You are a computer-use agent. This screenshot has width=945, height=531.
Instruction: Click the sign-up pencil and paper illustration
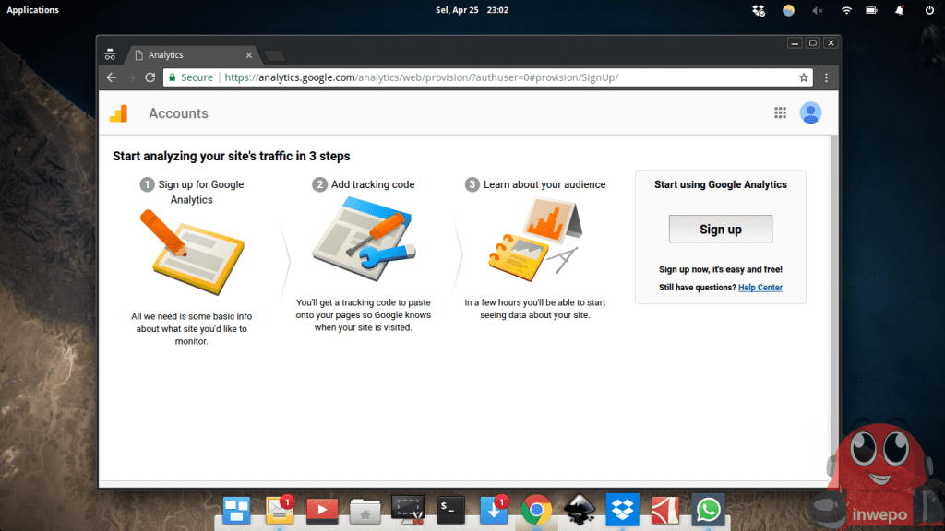click(x=192, y=252)
